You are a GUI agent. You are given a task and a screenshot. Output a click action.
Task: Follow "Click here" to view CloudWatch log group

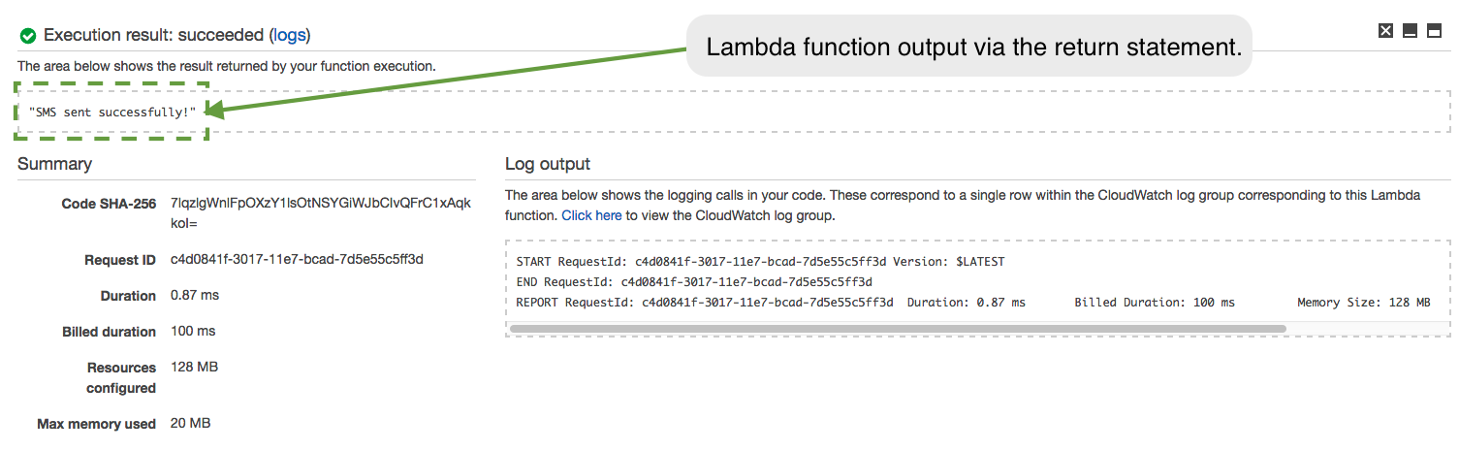click(591, 215)
